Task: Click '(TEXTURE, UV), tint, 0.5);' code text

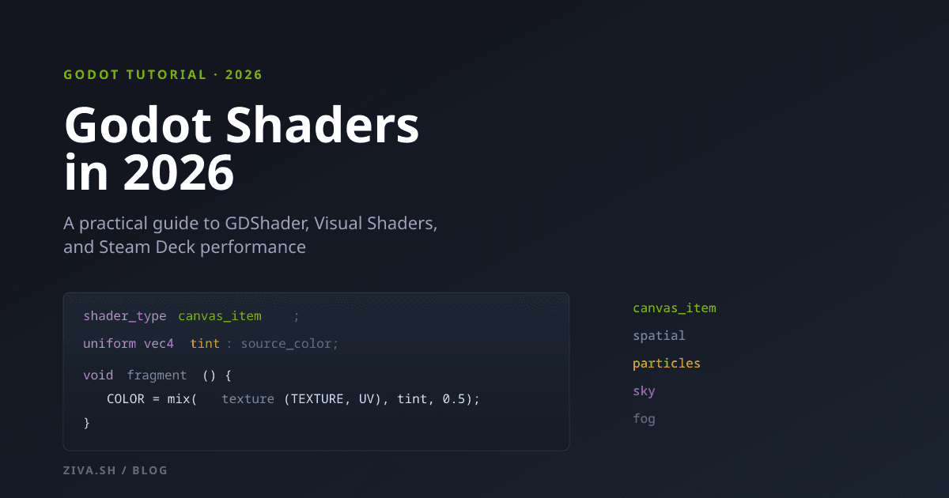Action: (381, 399)
